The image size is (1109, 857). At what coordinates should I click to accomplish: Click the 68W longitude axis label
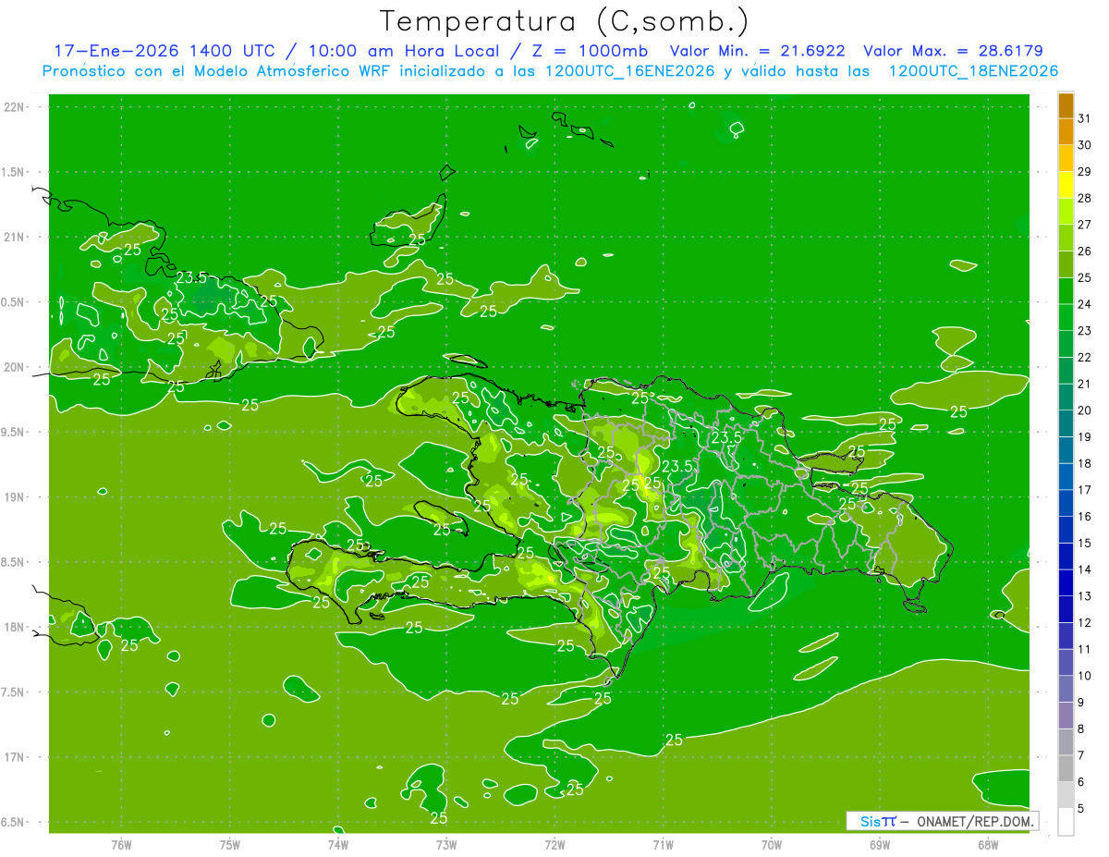click(x=987, y=844)
